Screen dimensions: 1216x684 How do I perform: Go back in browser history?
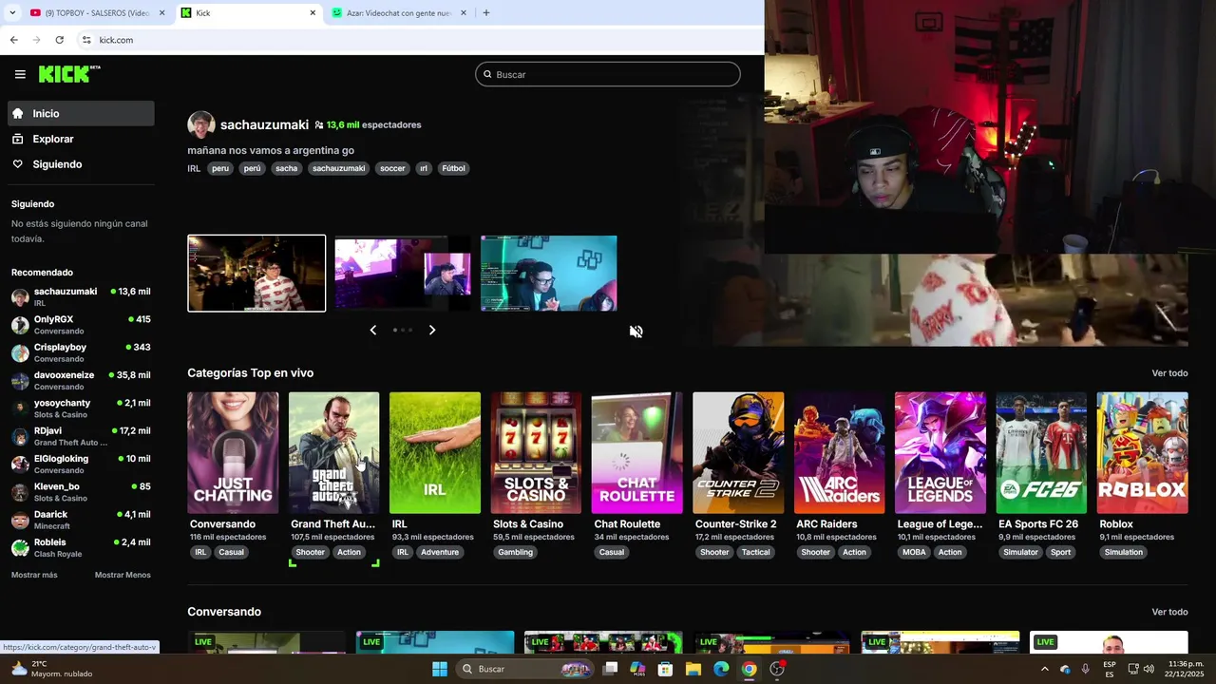tap(13, 40)
